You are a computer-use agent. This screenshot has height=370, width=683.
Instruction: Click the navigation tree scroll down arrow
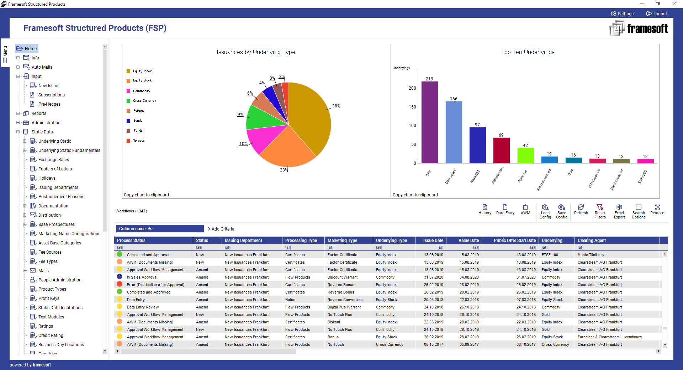(105, 351)
